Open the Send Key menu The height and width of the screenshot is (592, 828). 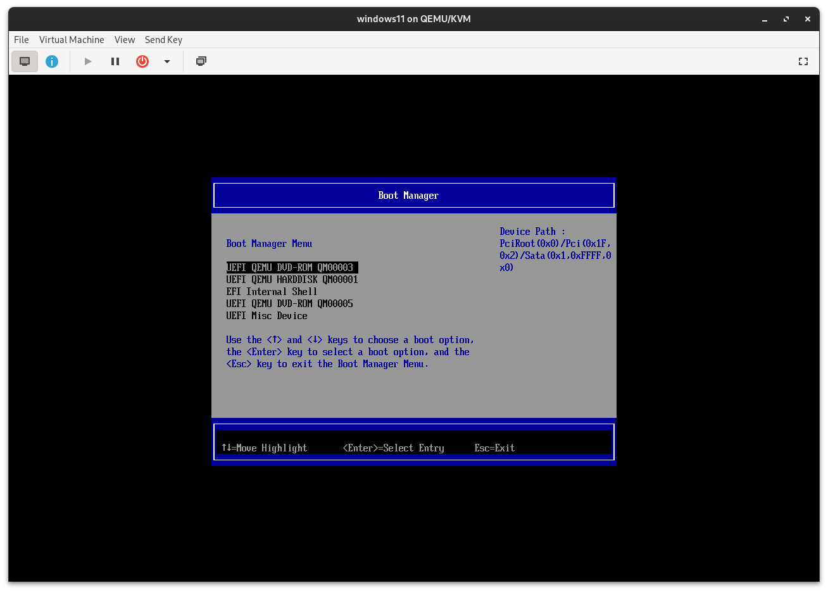(163, 39)
